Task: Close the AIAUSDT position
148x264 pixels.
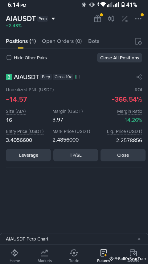Action: point(123,155)
